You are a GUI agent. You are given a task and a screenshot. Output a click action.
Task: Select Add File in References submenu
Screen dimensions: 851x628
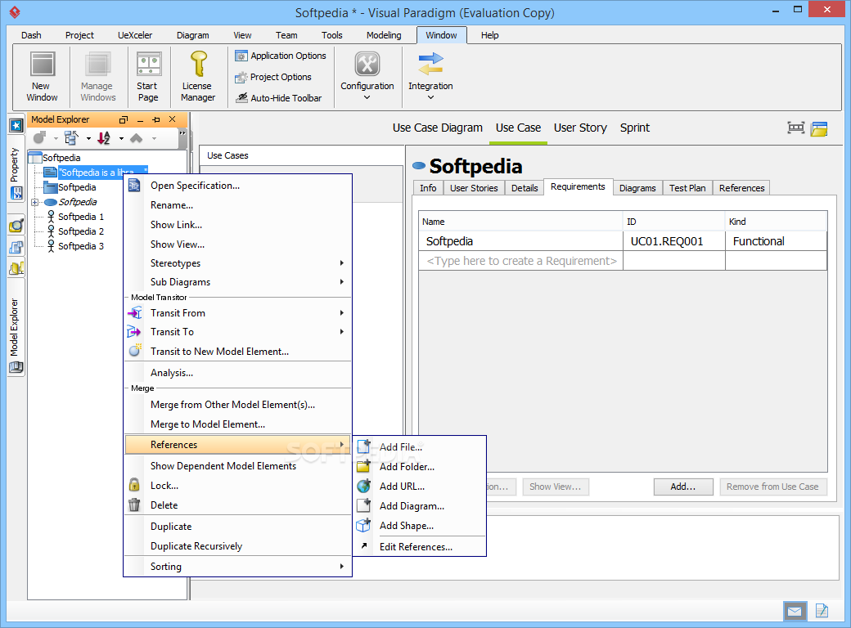[420, 447]
